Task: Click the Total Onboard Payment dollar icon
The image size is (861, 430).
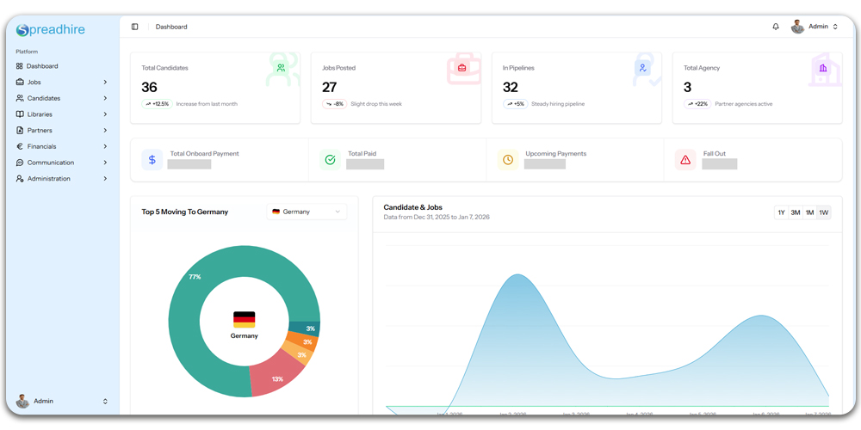Action: point(152,159)
